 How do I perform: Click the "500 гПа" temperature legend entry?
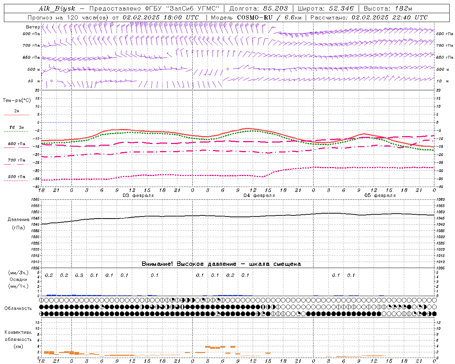(x=17, y=177)
